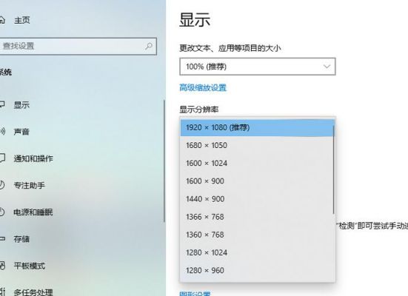Open 声音 sound settings
This screenshot has width=408, height=296.
21,132
